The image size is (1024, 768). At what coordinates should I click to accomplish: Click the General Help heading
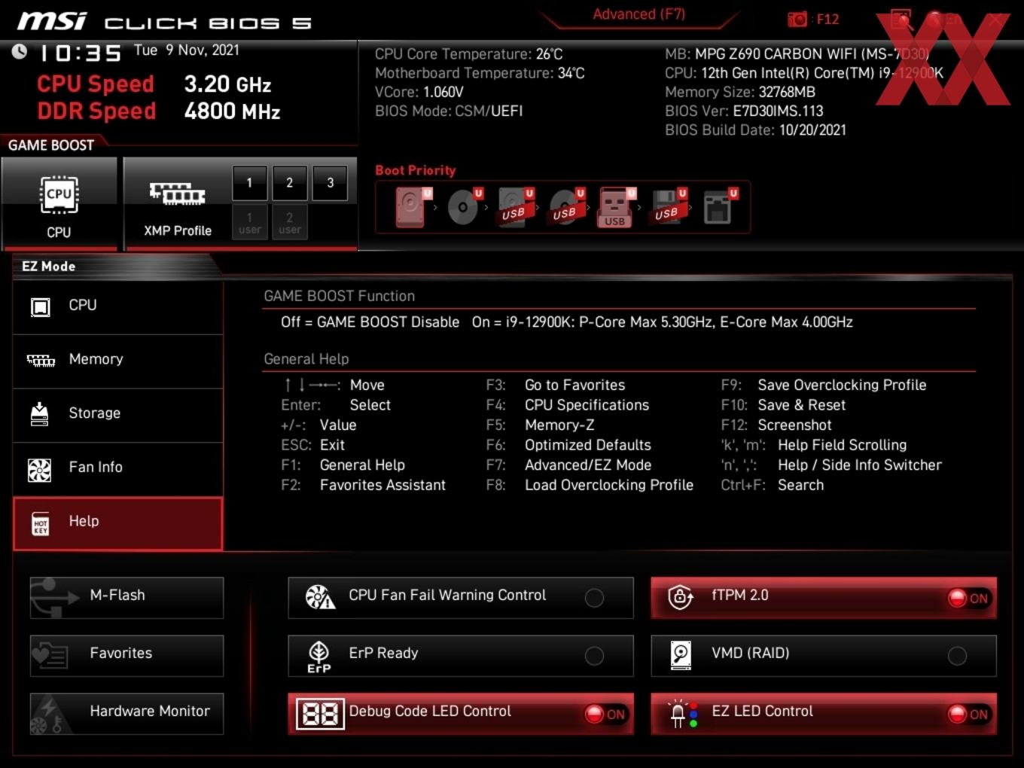[306, 359]
